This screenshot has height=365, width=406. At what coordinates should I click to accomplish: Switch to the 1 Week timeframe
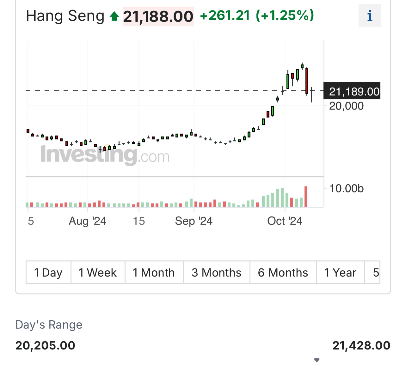[x=98, y=272]
